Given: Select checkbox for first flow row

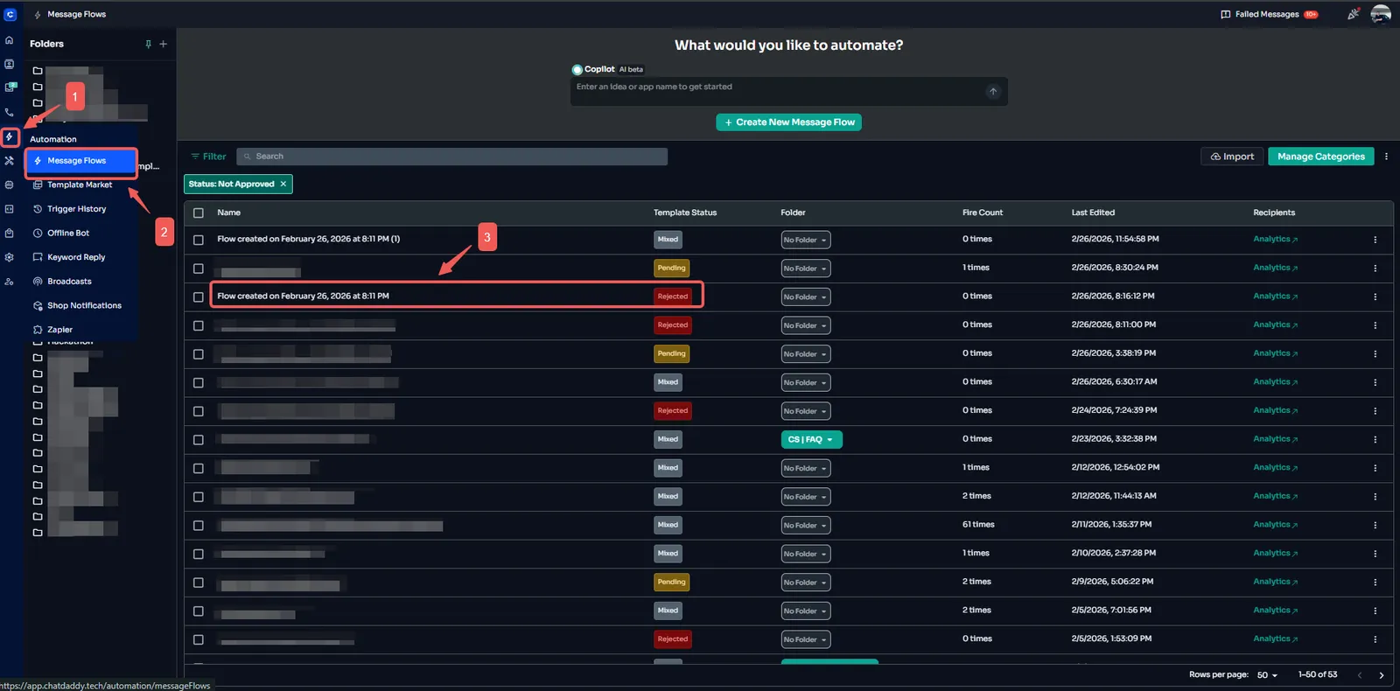Looking at the screenshot, I should (199, 240).
